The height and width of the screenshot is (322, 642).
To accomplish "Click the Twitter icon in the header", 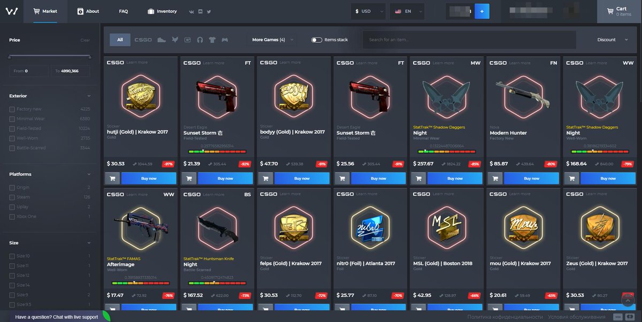I will click(209, 12).
